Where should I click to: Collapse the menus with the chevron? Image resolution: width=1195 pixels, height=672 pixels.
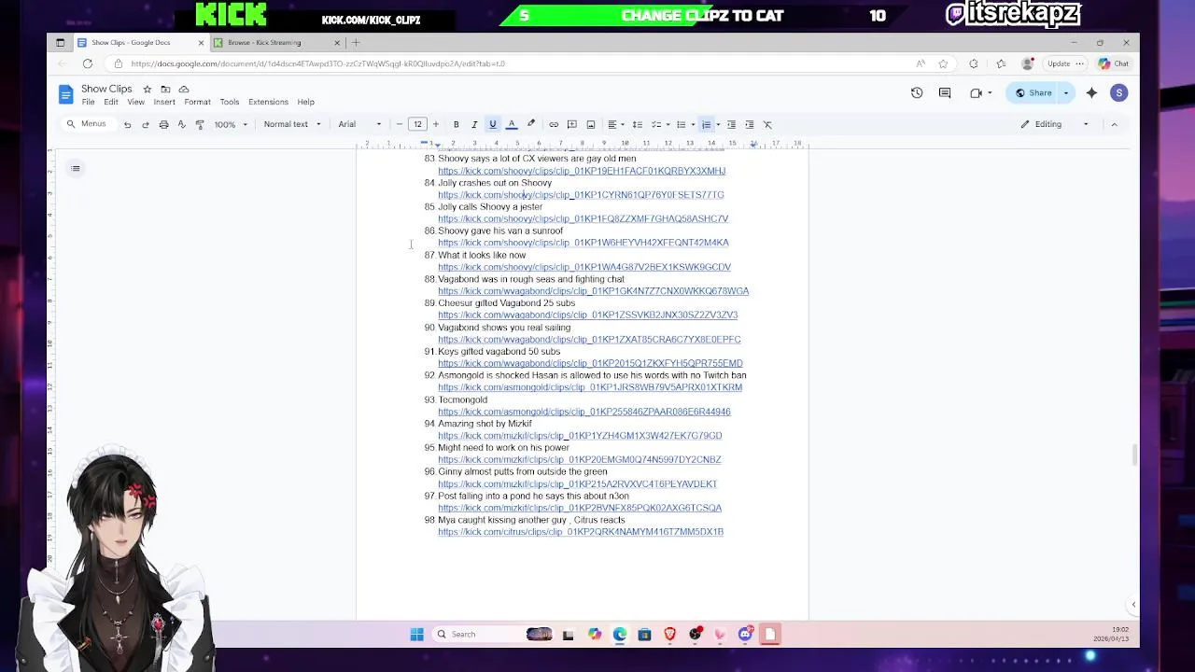[x=1114, y=124]
